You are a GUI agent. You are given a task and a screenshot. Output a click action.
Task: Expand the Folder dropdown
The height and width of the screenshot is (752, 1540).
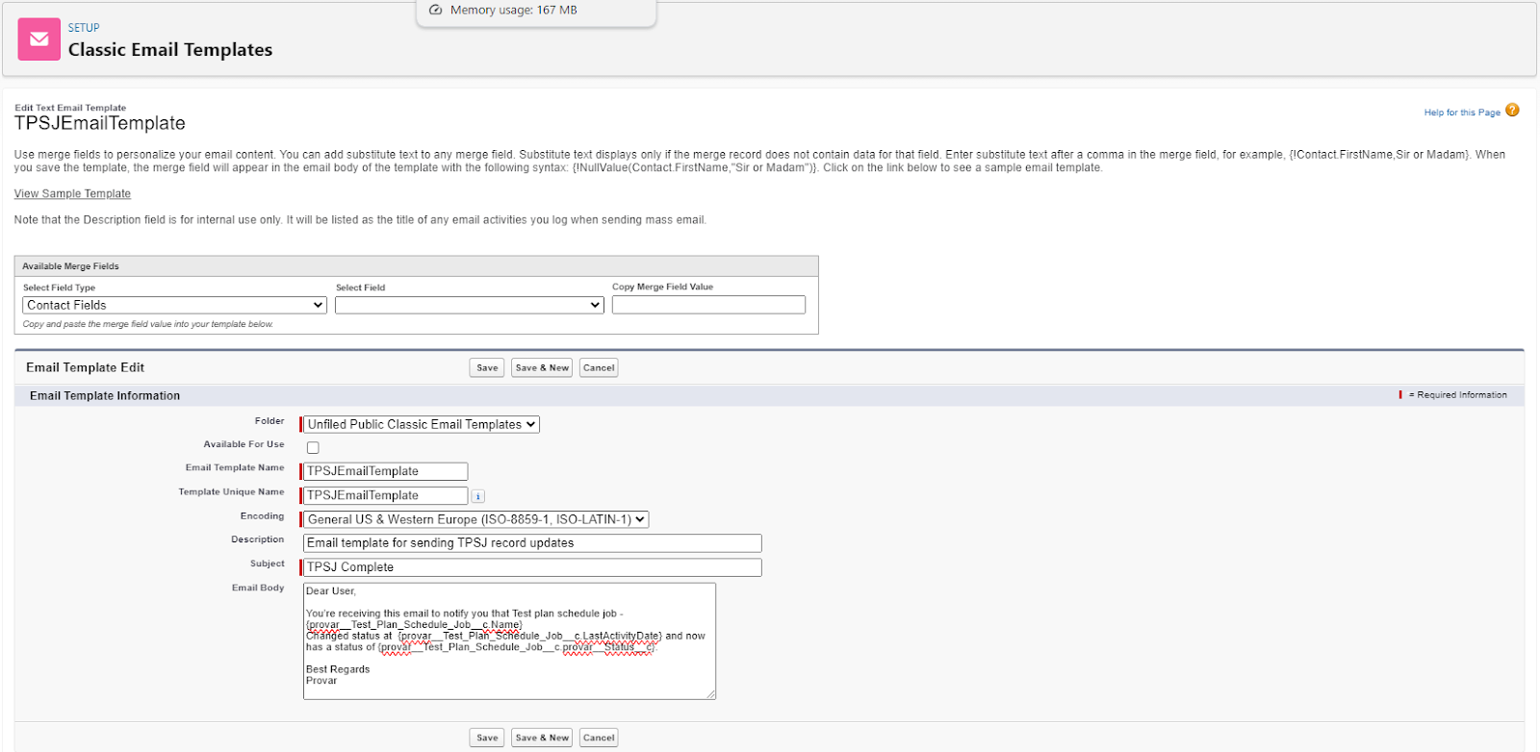[x=422, y=424]
